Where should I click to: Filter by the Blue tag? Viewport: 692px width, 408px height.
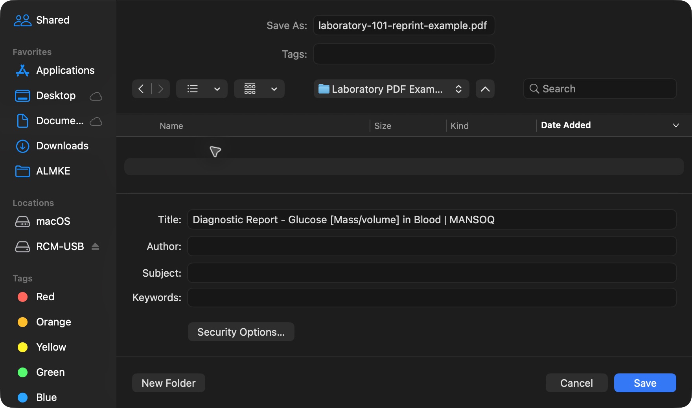click(x=37, y=397)
